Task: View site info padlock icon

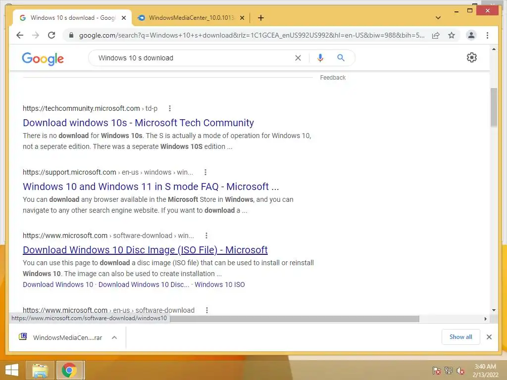Action: pos(71,35)
